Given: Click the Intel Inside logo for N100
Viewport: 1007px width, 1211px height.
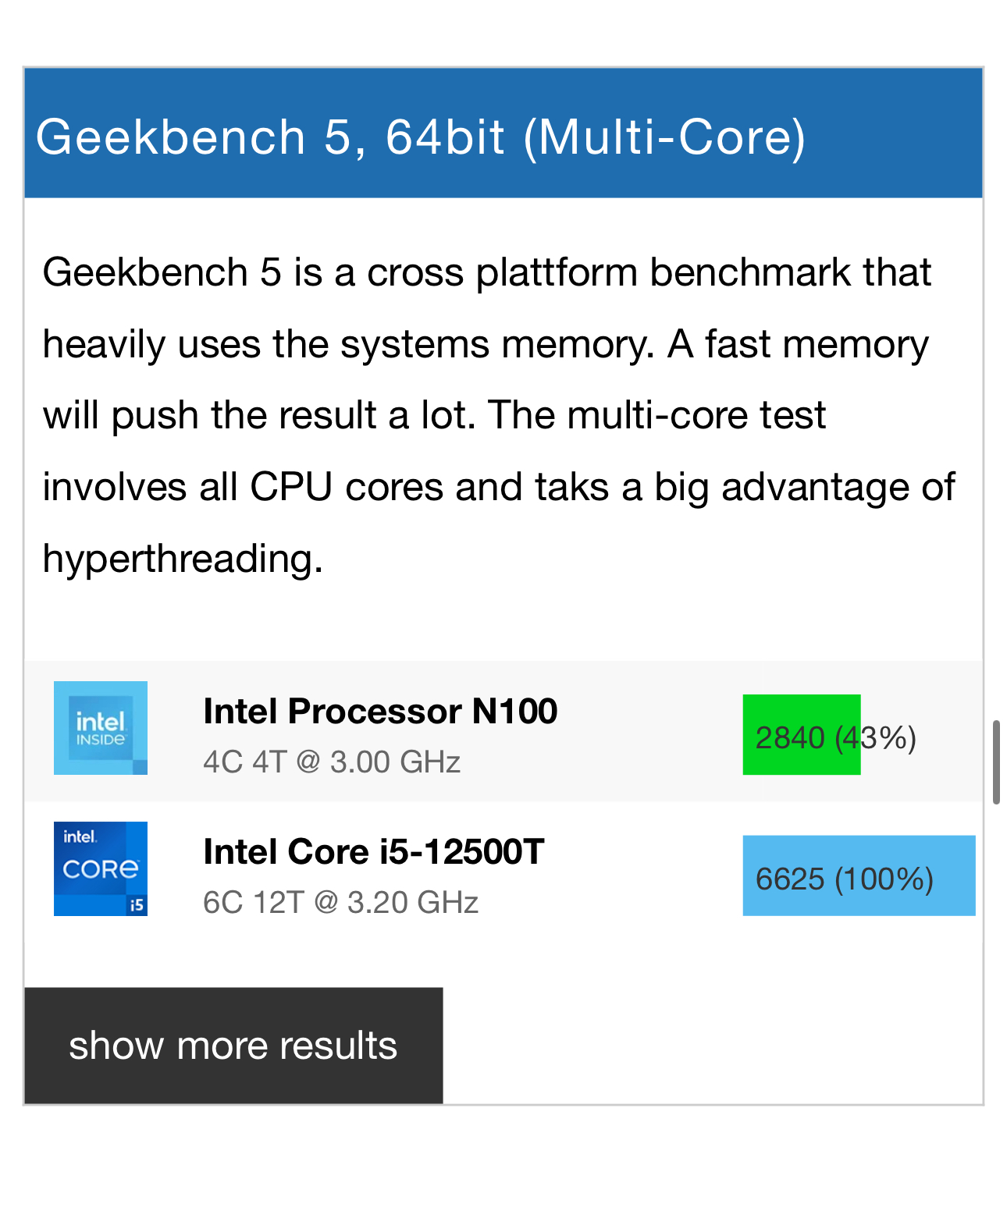Looking at the screenshot, I should [x=100, y=728].
